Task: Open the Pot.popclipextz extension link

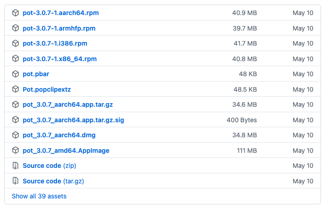Action: (x=47, y=89)
